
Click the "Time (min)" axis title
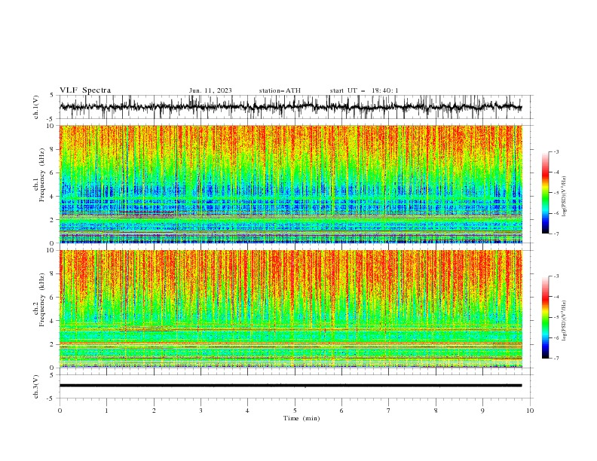click(302, 418)
